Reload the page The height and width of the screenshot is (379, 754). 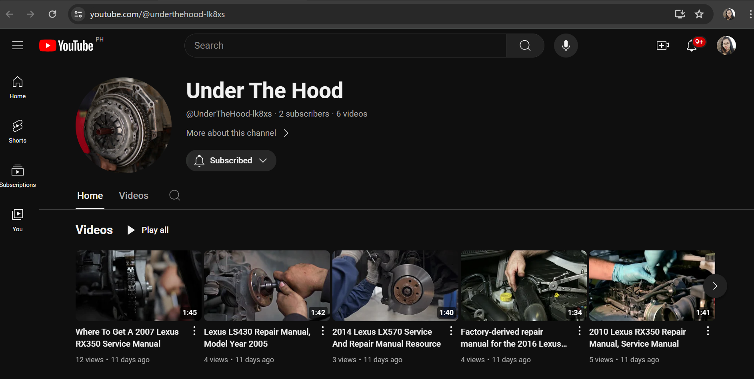pyautogui.click(x=52, y=14)
